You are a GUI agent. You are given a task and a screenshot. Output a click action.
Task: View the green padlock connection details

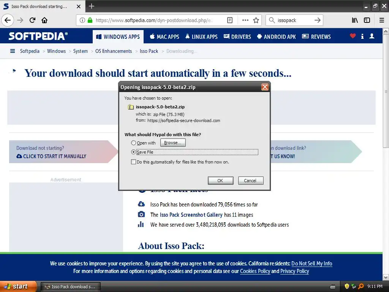click(90, 20)
